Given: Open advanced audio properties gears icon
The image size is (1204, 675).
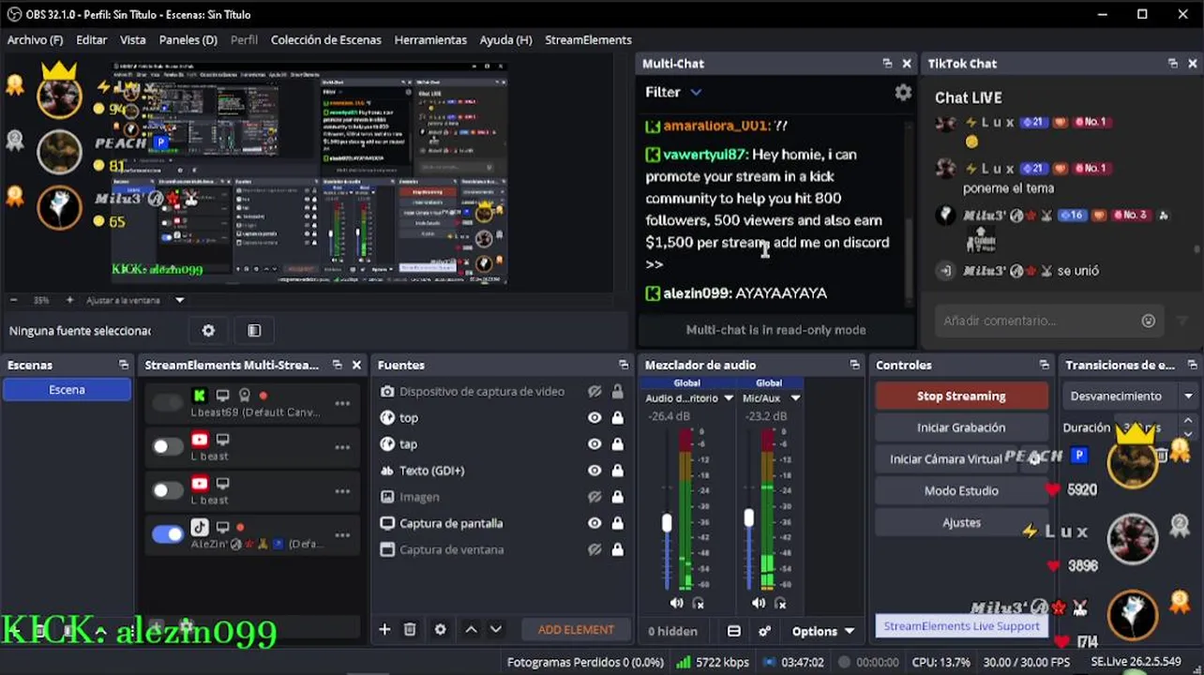Looking at the screenshot, I should 764,631.
